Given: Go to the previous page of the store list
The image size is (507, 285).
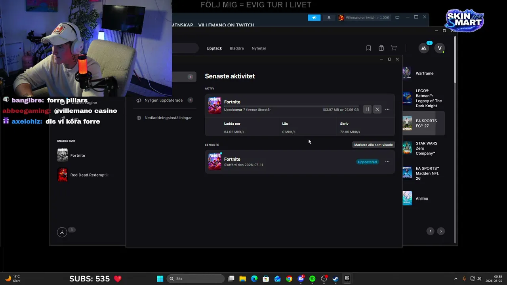Looking at the screenshot, I should pos(430,231).
